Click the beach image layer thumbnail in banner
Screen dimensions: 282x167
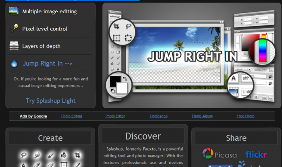[x=234, y=92]
